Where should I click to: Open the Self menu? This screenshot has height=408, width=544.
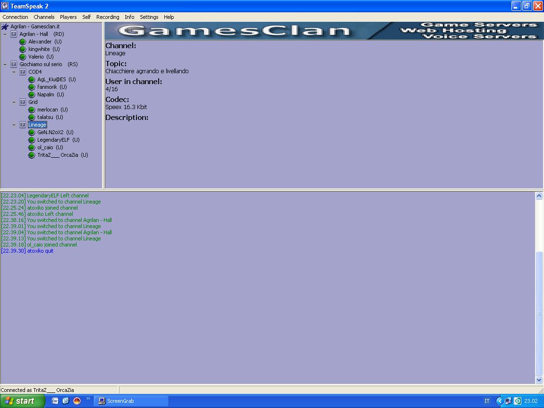coord(86,17)
